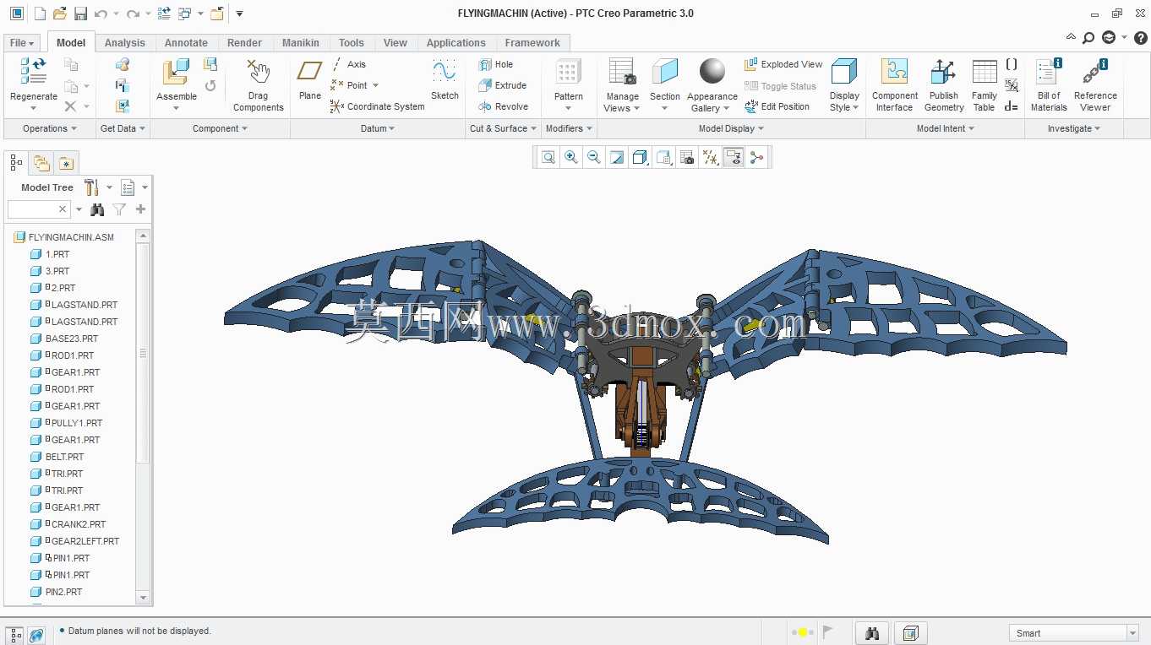Select the Revolve tool
Viewport: 1151px width, 645px height.
coord(503,106)
